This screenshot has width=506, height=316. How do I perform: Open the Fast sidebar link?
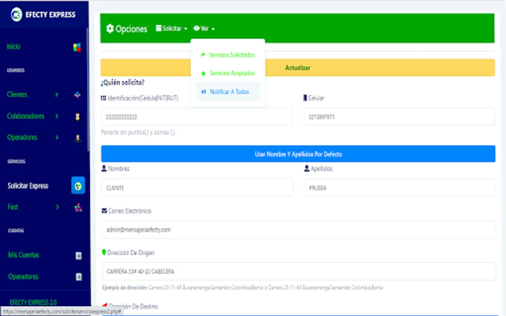click(13, 207)
